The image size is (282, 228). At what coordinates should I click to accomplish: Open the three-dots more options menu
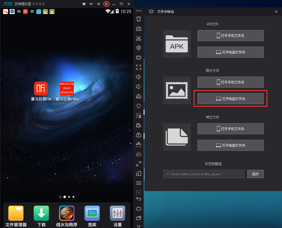pos(139,11)
